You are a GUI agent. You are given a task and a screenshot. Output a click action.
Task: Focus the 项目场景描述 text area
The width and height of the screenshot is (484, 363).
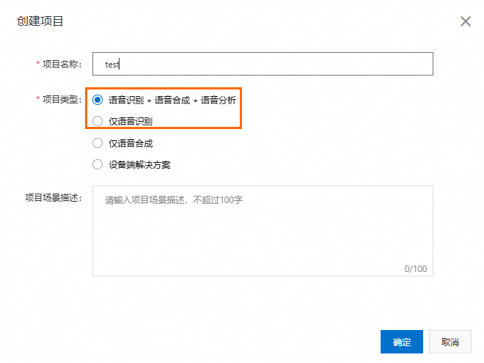coord(263,231)
